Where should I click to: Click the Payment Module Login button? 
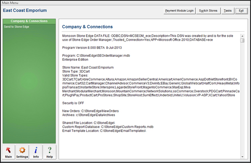coord(179,11)
